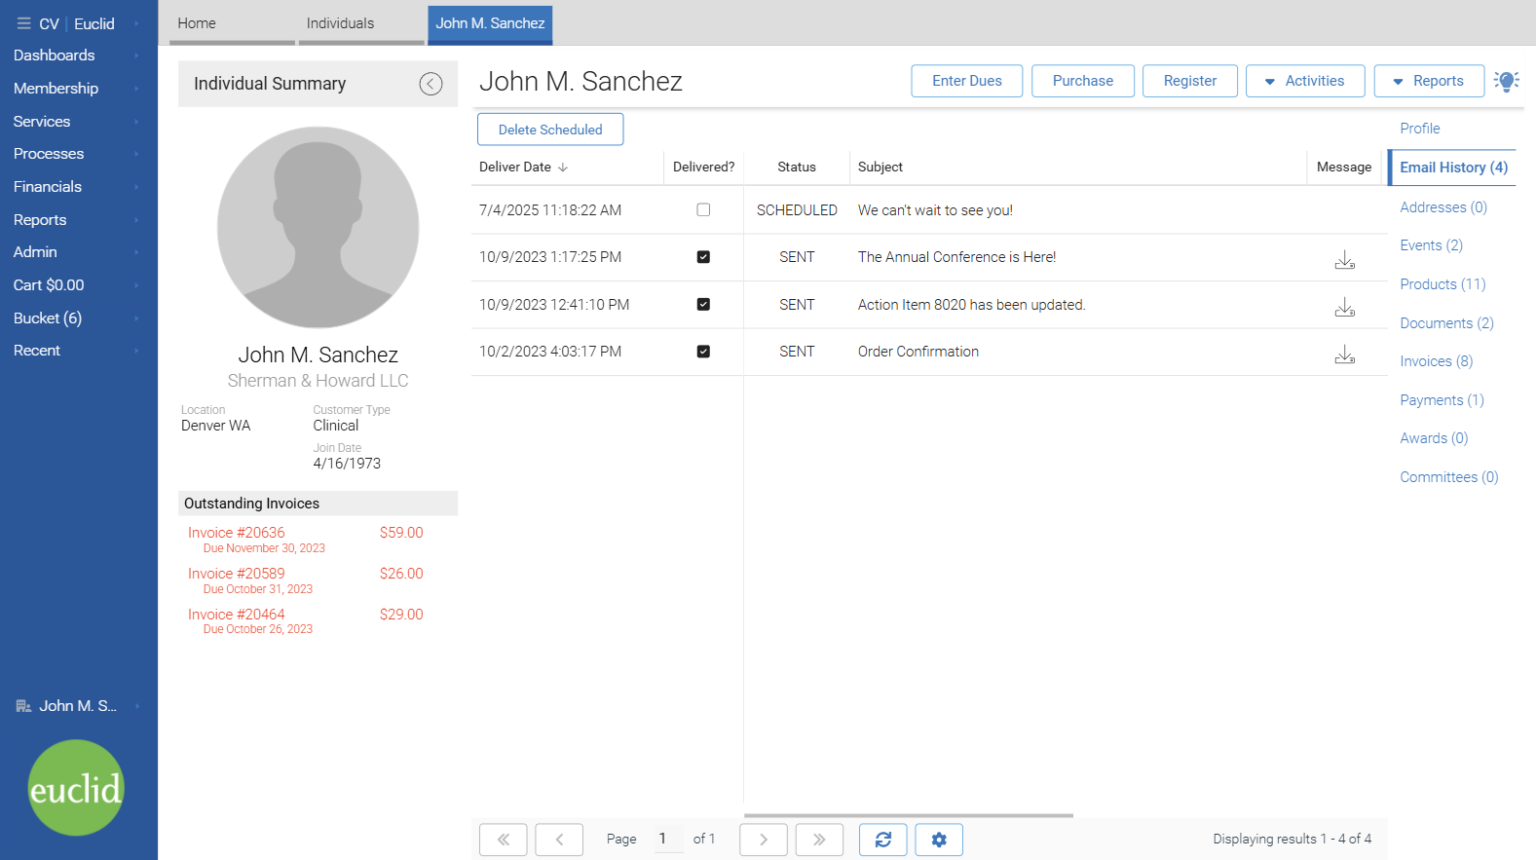This screenshot has height=860, width=1536.
Task: Expand the Processes sidebar menu
Action: point(76,154)
